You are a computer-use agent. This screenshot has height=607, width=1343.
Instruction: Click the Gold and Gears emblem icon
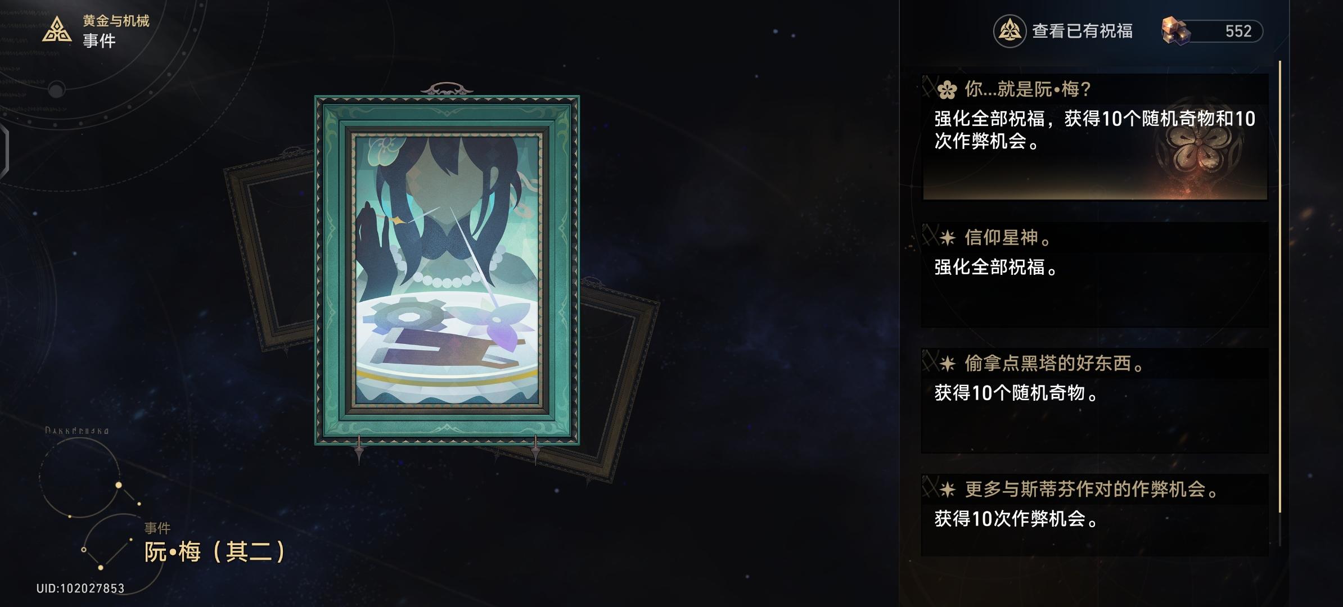[57, 30]
